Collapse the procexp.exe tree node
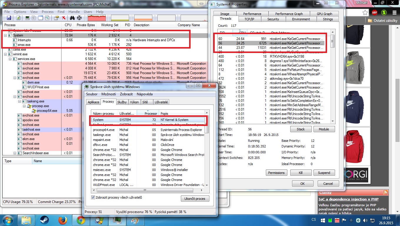400x226 pixels. click(24, 106)
